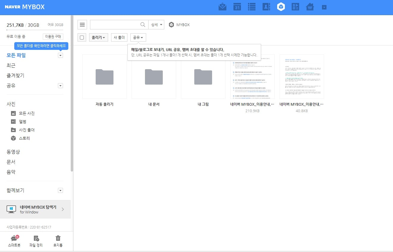Open 앨범 with plus album icon
This screenshot has width=393, height=252.
19,121
